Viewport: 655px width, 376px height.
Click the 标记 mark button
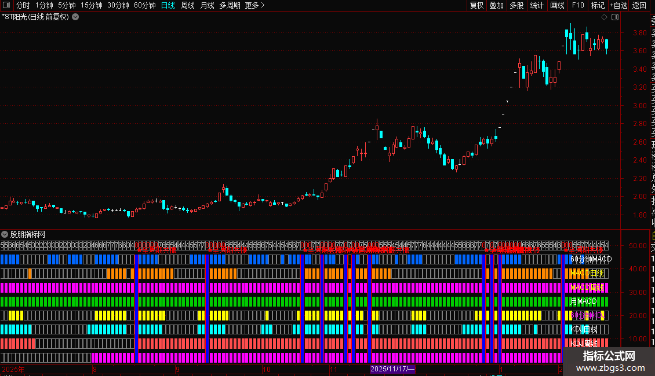(598, 5)
